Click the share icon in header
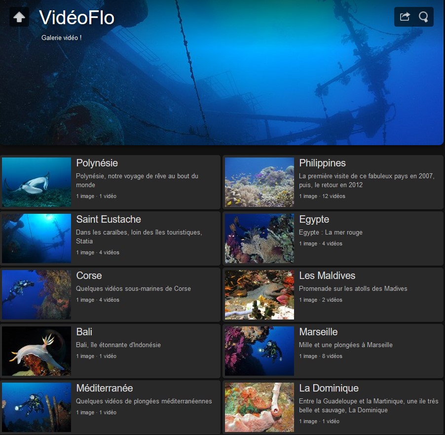The image size is (445, 435). 405,17
